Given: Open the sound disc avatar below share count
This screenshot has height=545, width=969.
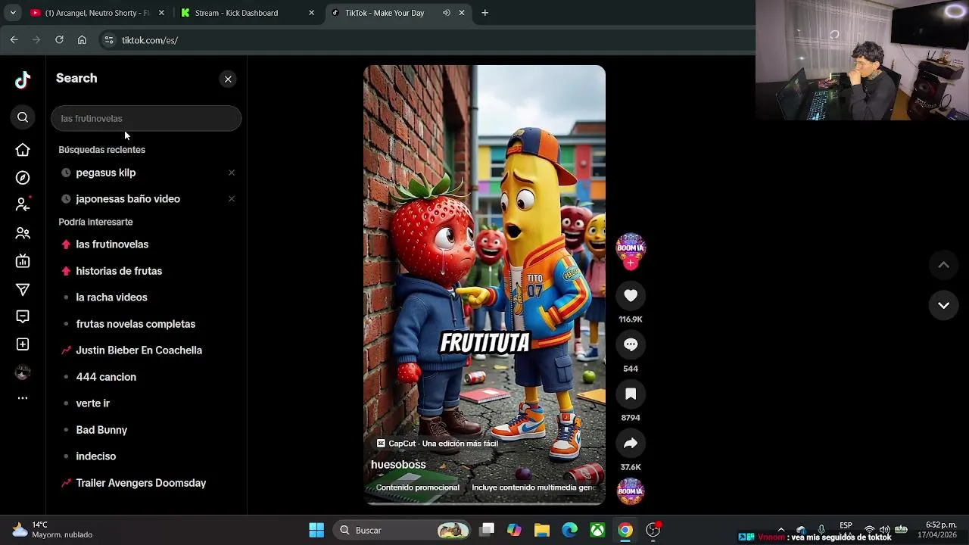Looking at the screenshot, I should pos(631,492).
